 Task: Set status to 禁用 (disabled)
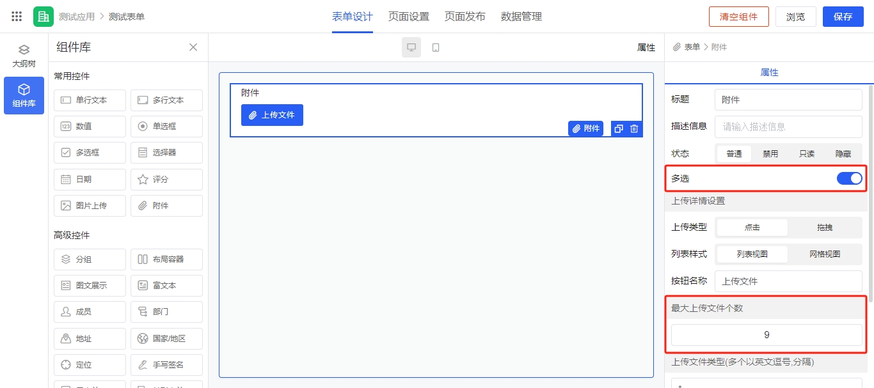pos(770,154)
